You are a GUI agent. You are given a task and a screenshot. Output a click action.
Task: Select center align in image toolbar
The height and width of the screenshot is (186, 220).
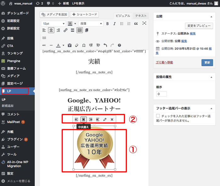84,119
